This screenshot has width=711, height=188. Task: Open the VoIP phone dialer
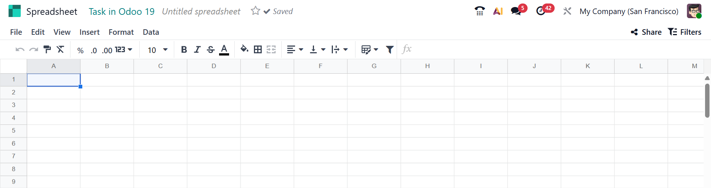pos(480,11)
